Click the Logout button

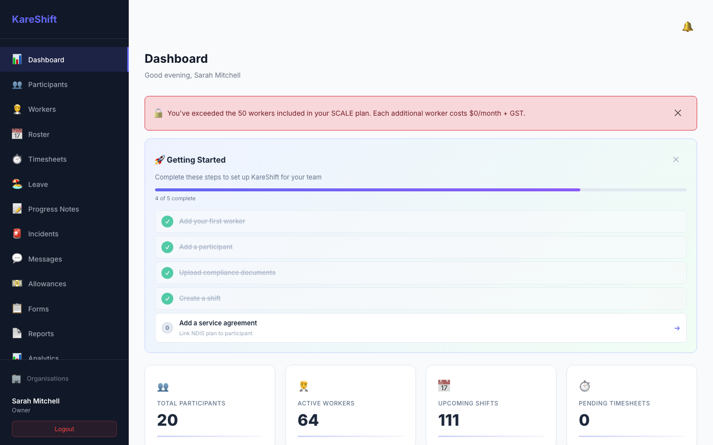(x=64, y=429)
